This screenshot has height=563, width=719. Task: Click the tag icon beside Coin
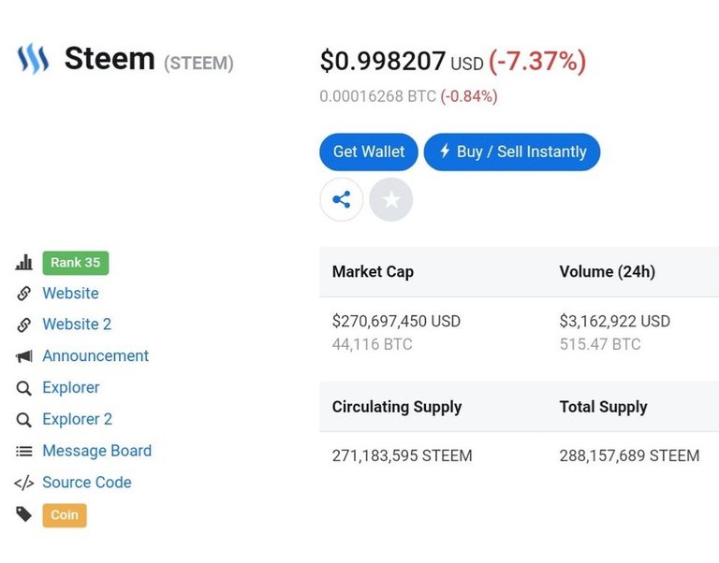point(23,514)
